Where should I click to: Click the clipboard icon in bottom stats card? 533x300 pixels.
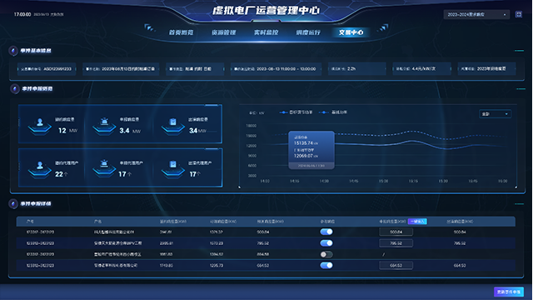coord(173,168)
